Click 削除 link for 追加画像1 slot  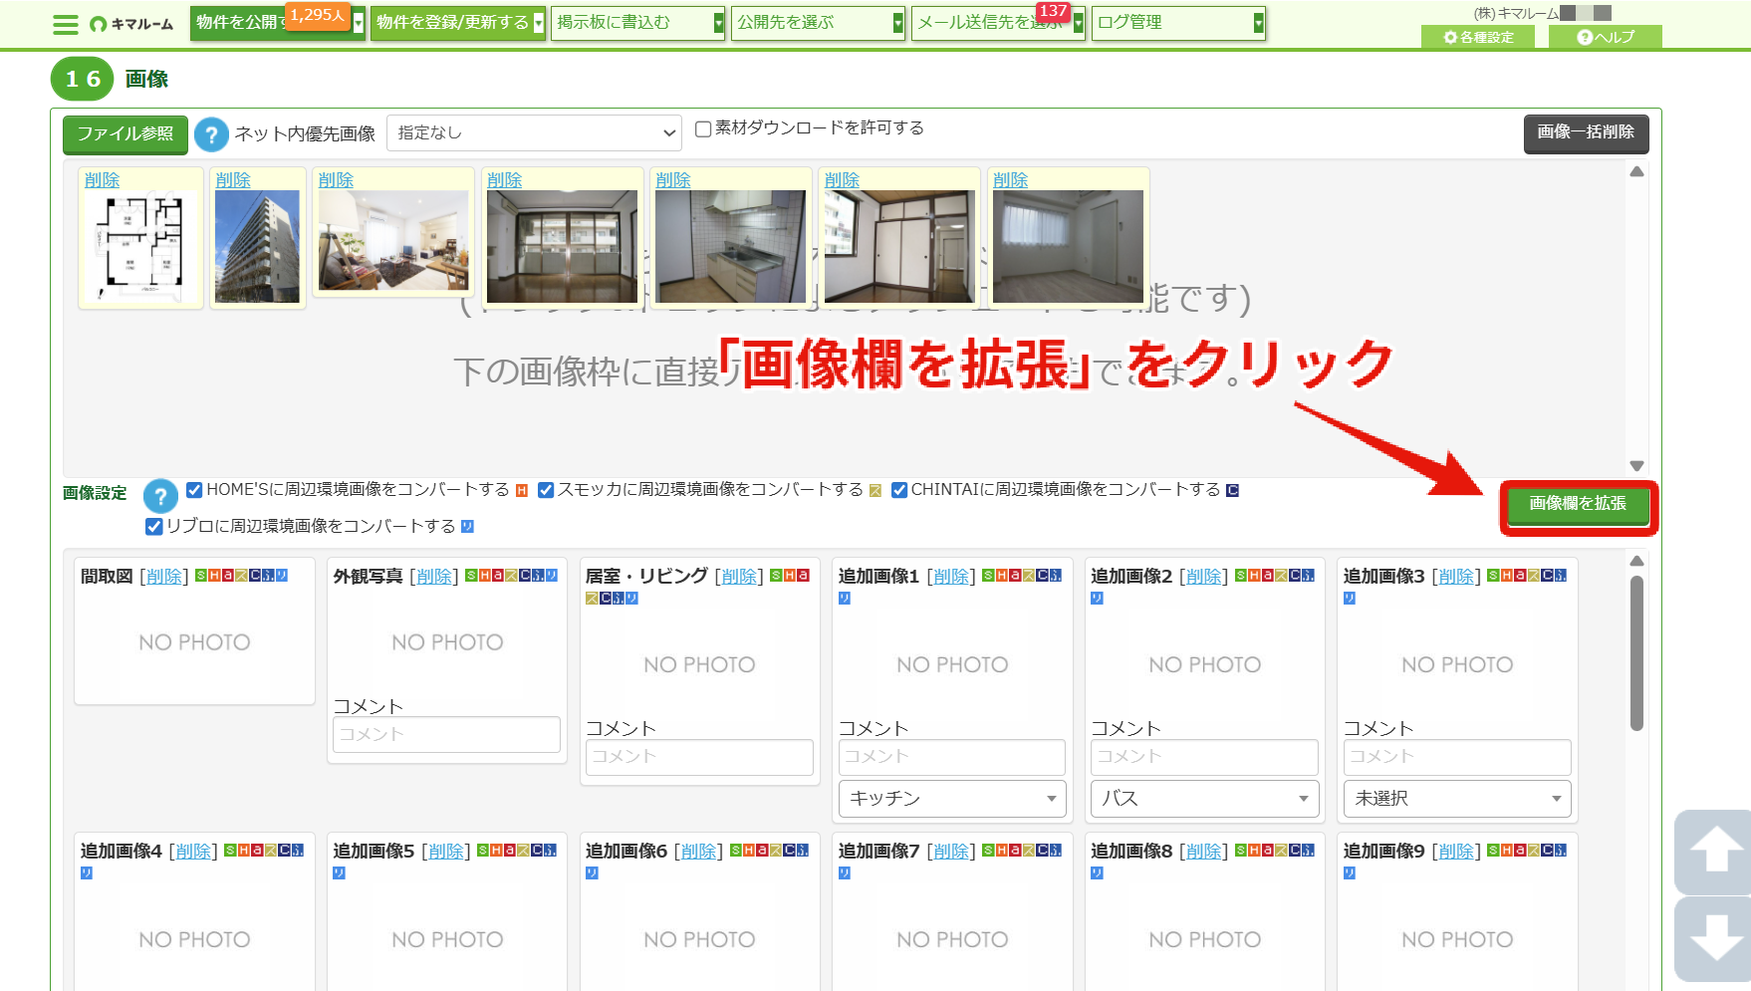(x=951, y=577)
